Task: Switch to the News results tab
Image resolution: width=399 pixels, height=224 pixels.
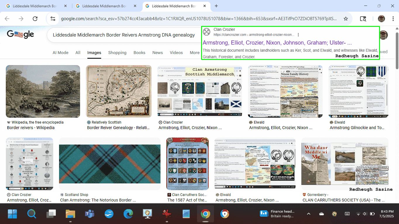Action: 158,53
